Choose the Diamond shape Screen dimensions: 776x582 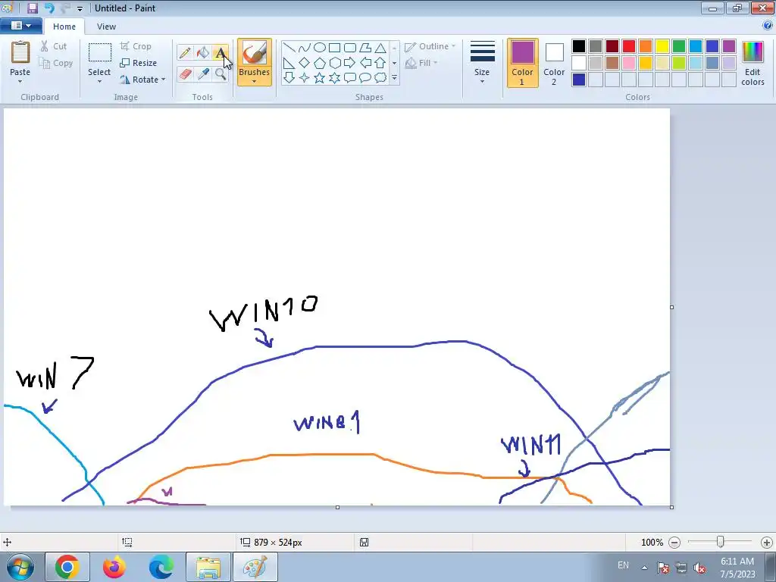pyautogui.click(x=305, y=63)
